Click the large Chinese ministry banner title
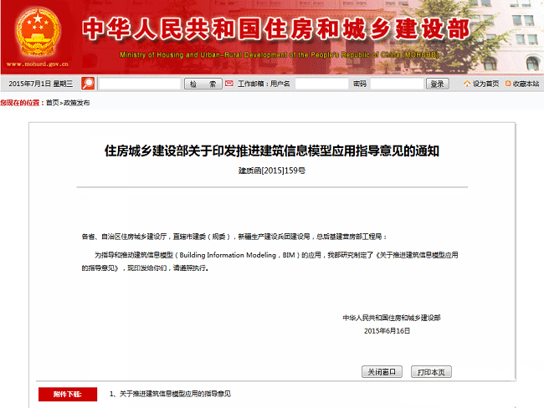Viewport: 544px width, 408px height. [276, 28]
